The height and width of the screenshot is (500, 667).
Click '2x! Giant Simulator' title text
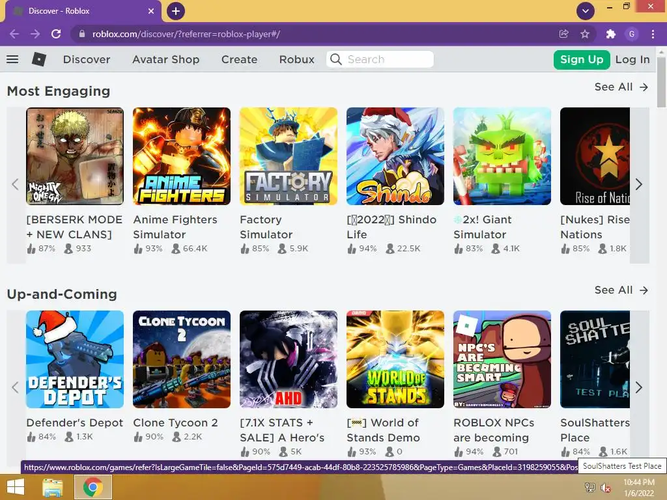point(483,227)
